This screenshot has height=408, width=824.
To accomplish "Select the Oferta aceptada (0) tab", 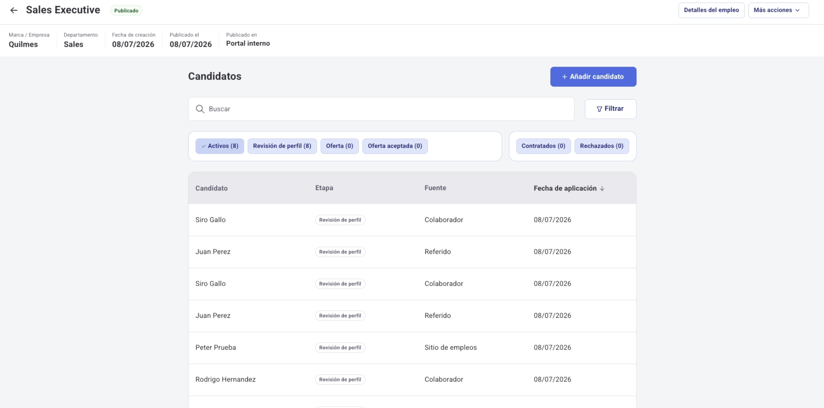I will (x=395, y=146).
